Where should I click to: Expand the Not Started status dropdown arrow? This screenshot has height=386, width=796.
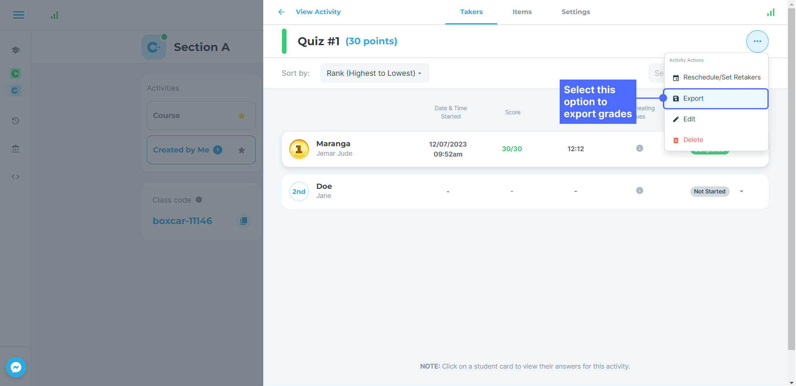(742, 191)
